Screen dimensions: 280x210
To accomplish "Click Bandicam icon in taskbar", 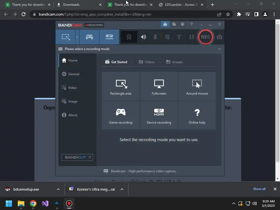I will click(69, 203).
